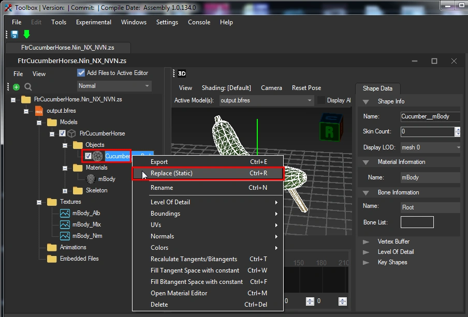Click the green add-file plus icon
The image size is (468, 317).
click(17, 87)
